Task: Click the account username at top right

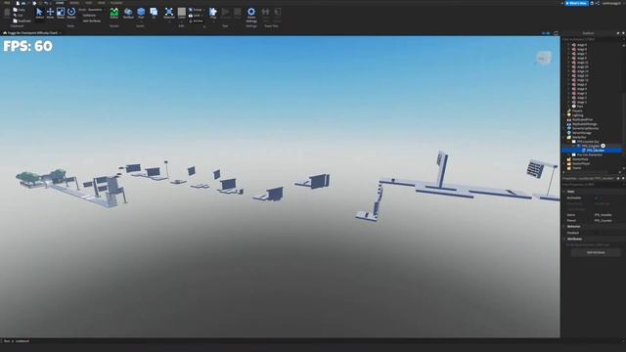Action: [611, 3]
